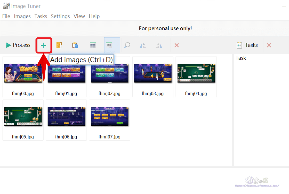Click the green plus Add images icon
Screen dimensions: 289x194
click(43, 45)
